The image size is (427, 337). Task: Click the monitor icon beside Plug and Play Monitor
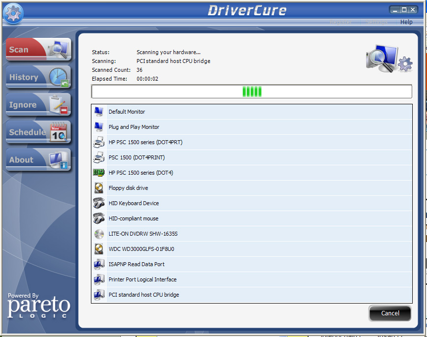[99, 127]
